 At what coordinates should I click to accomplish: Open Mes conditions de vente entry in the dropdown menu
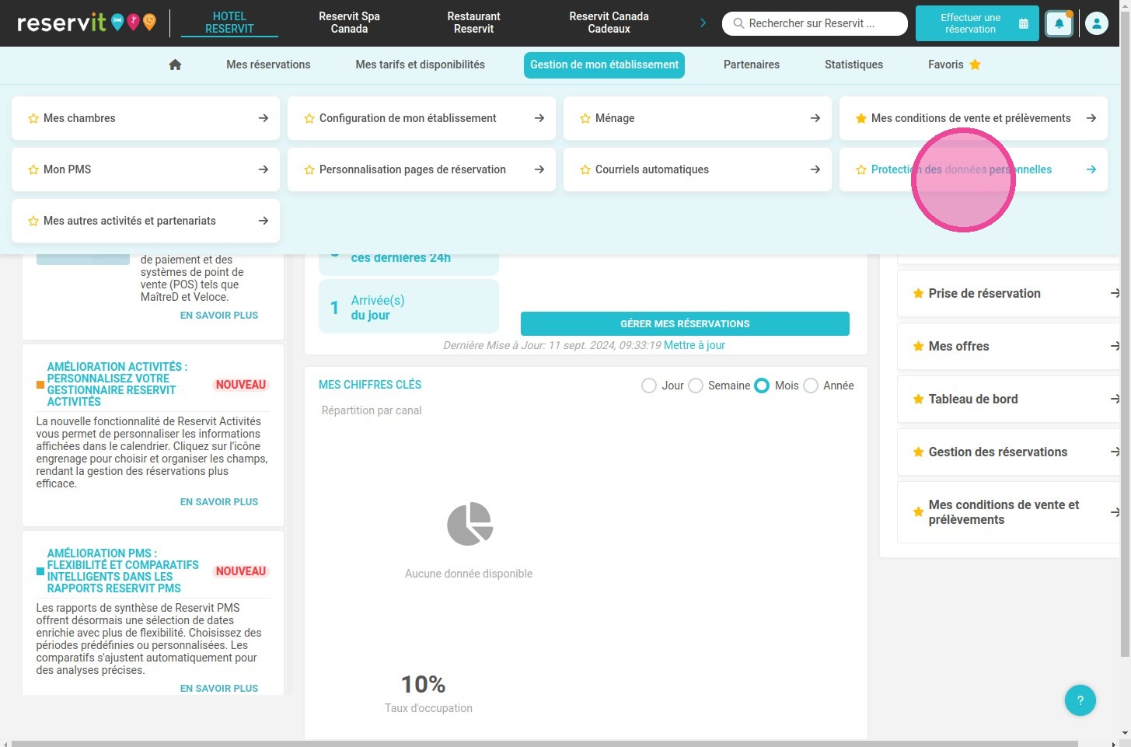(x=973, y=118)
